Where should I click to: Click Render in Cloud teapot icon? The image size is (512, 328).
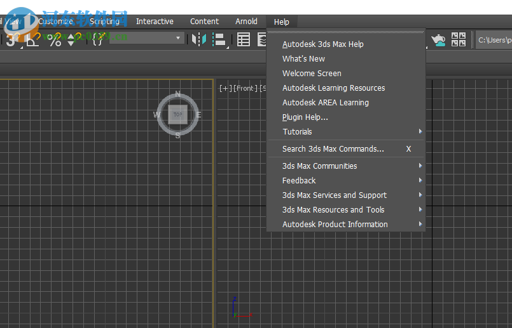coord(438,40)
